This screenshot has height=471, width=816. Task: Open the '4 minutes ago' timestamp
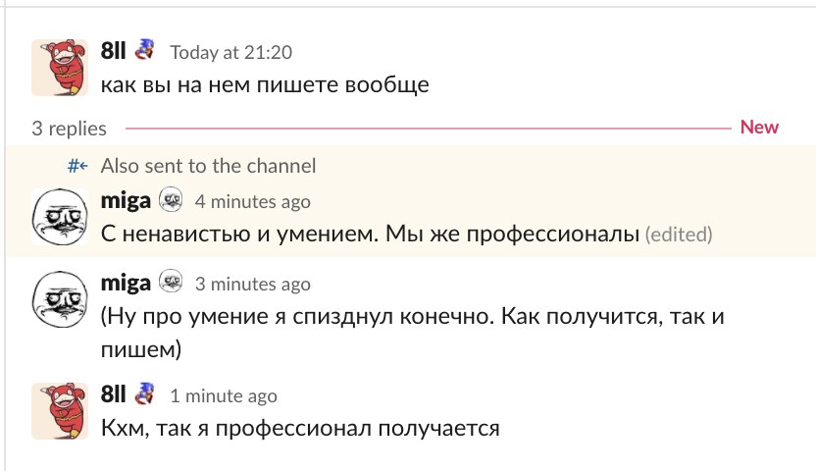coord(252,201)
